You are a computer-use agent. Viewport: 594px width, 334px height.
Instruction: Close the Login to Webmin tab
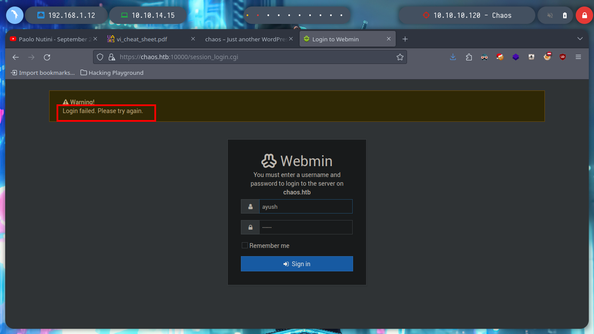[x=389, y=39]
